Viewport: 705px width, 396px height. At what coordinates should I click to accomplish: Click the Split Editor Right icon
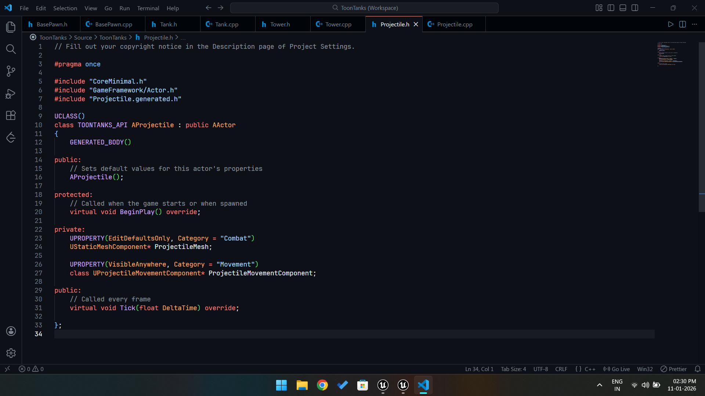683,24
